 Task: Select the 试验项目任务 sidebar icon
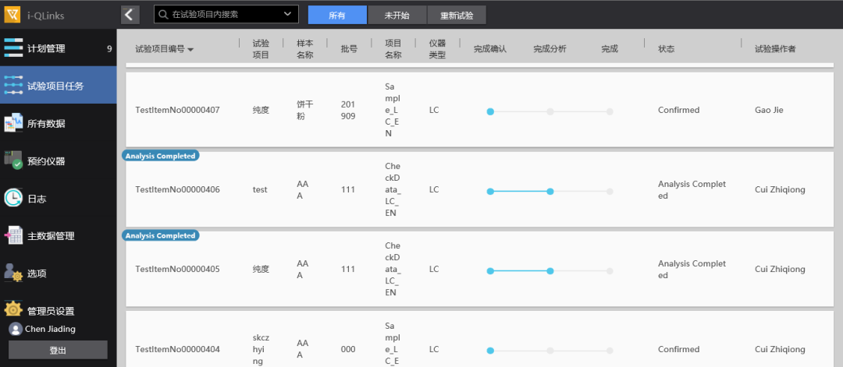13,85
